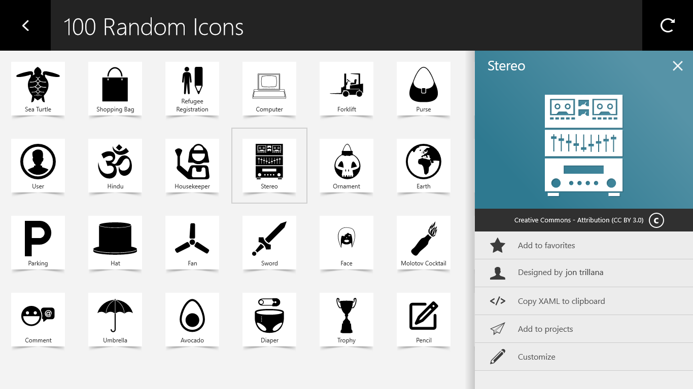Image resolution: width=693 pixels, height=389 pixels.
Task: Go back using the back arrow
Action: (25, 25)
